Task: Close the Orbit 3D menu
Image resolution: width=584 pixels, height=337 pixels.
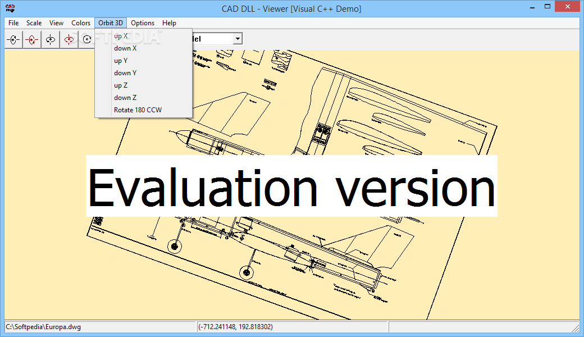Action: [x=111, y=22]
